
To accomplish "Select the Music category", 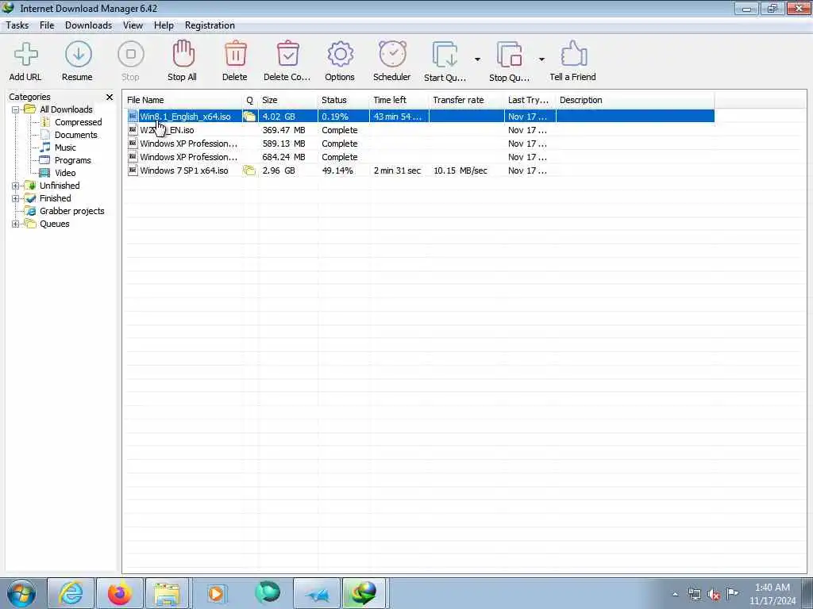I will (x=65, y=147).
